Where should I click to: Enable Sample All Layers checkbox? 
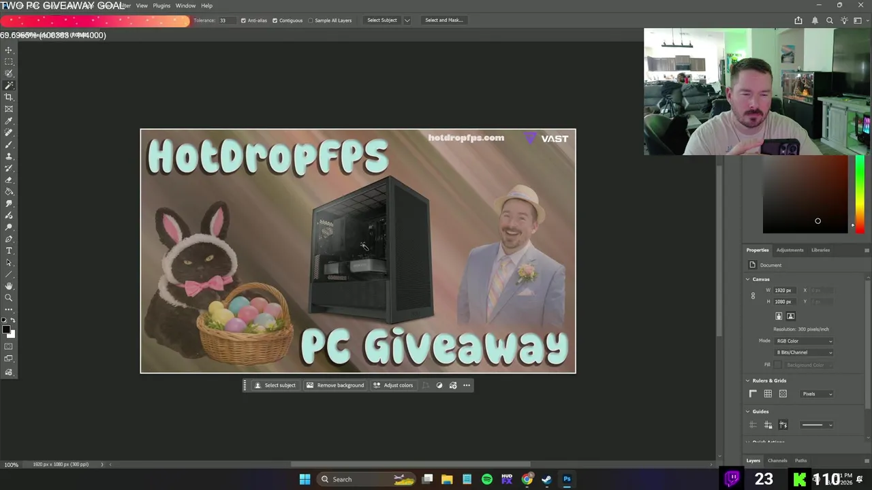point(311,20)
